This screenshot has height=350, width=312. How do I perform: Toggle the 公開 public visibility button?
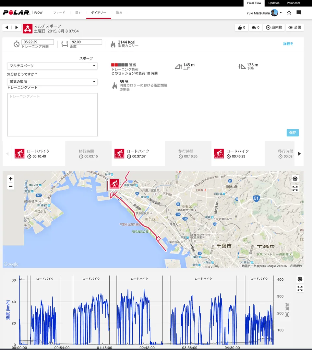(x=294, y=28)
